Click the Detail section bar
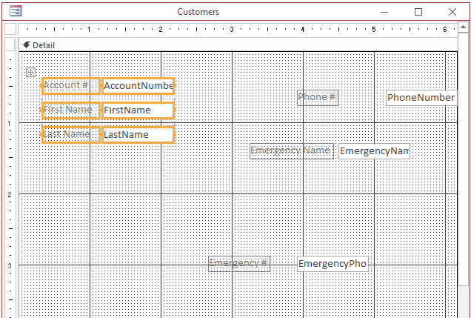The height and width of the screenshot is (318, 471). click(238, 45)
